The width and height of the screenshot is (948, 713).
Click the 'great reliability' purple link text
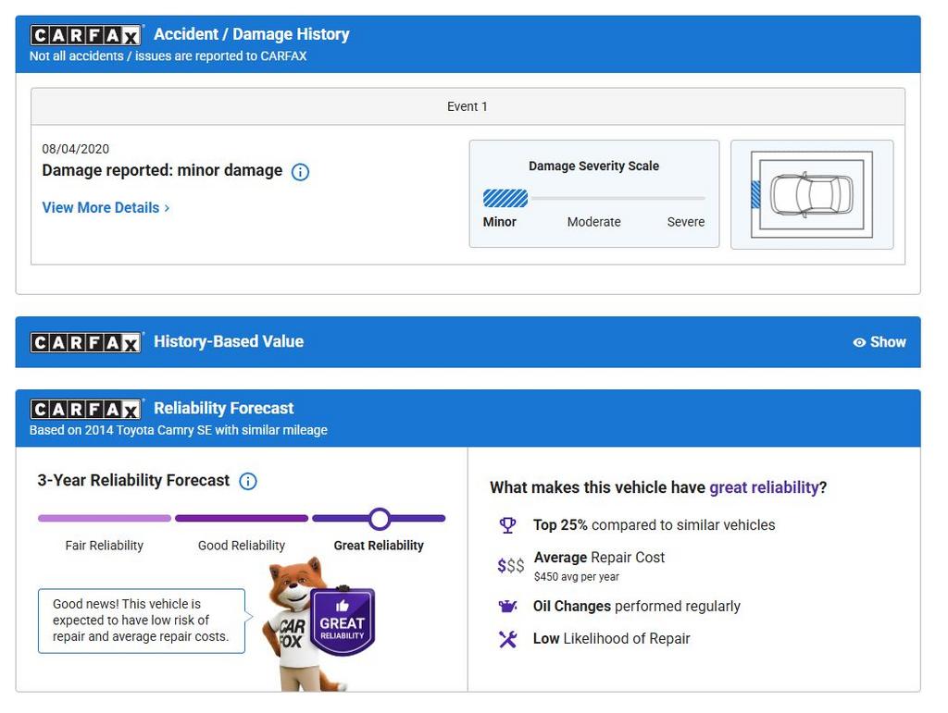[x=764, y=487]
